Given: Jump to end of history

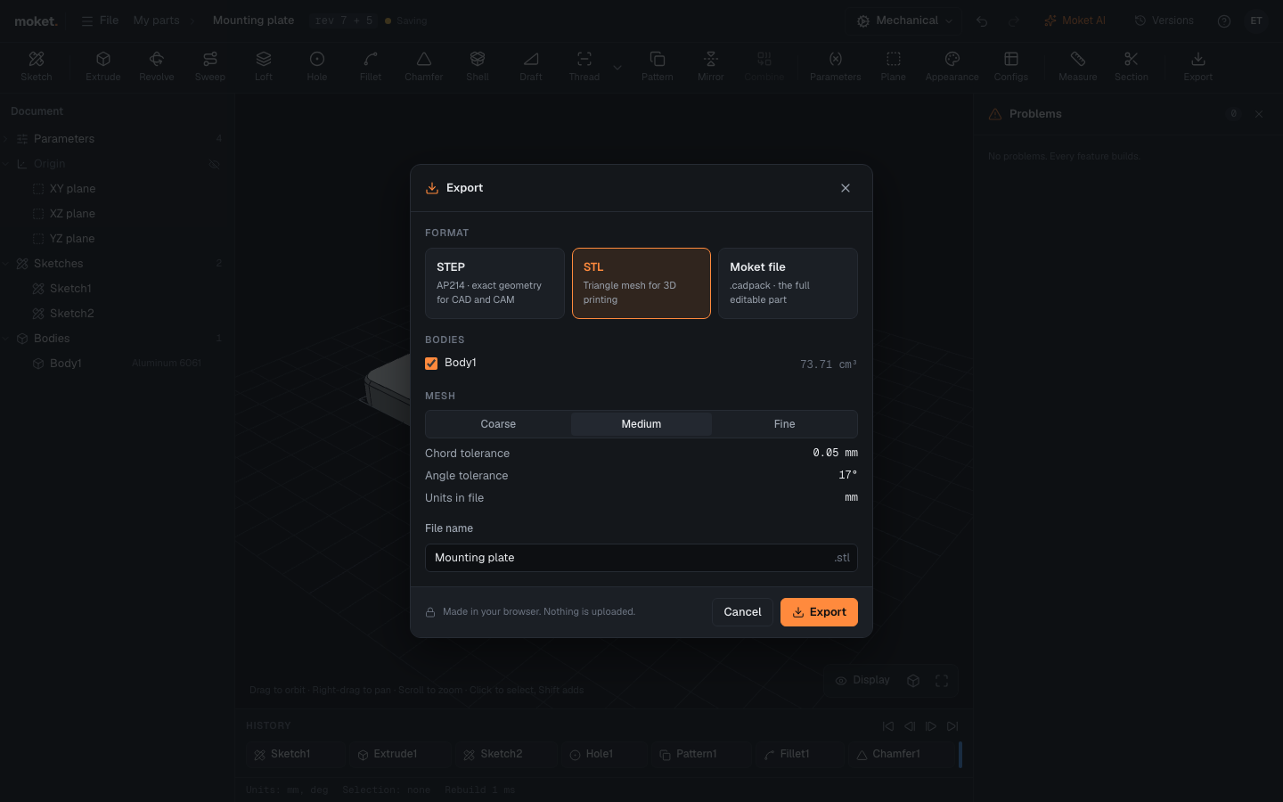Looking at the screenshot, I should [x=952, y=726].
